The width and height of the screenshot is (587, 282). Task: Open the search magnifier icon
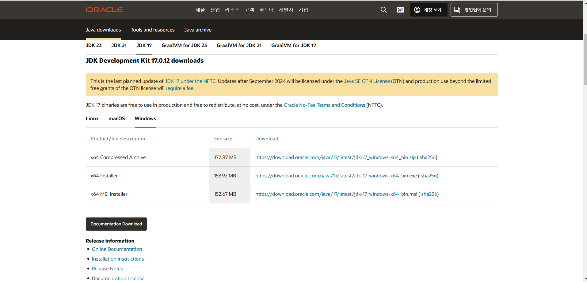383,10
